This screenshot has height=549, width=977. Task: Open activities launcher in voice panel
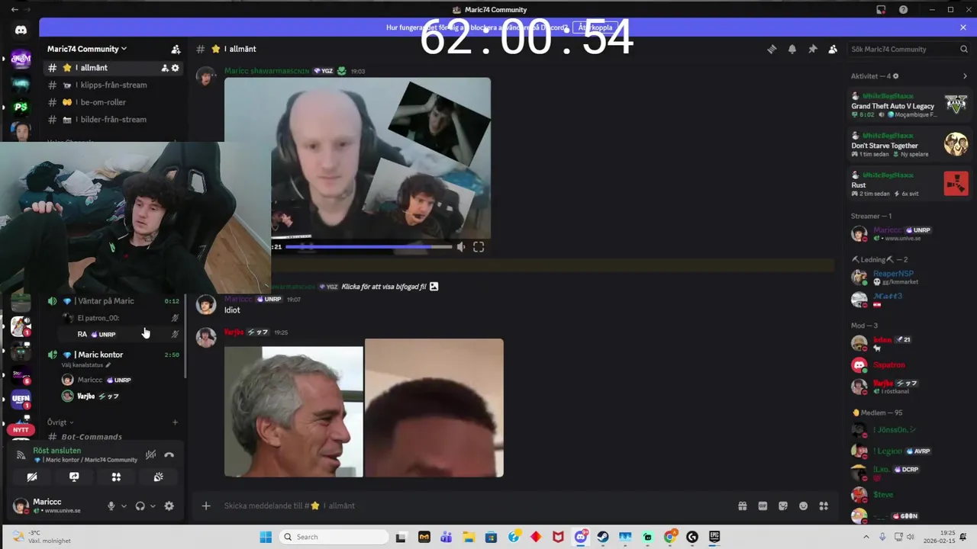click(116, 477)
